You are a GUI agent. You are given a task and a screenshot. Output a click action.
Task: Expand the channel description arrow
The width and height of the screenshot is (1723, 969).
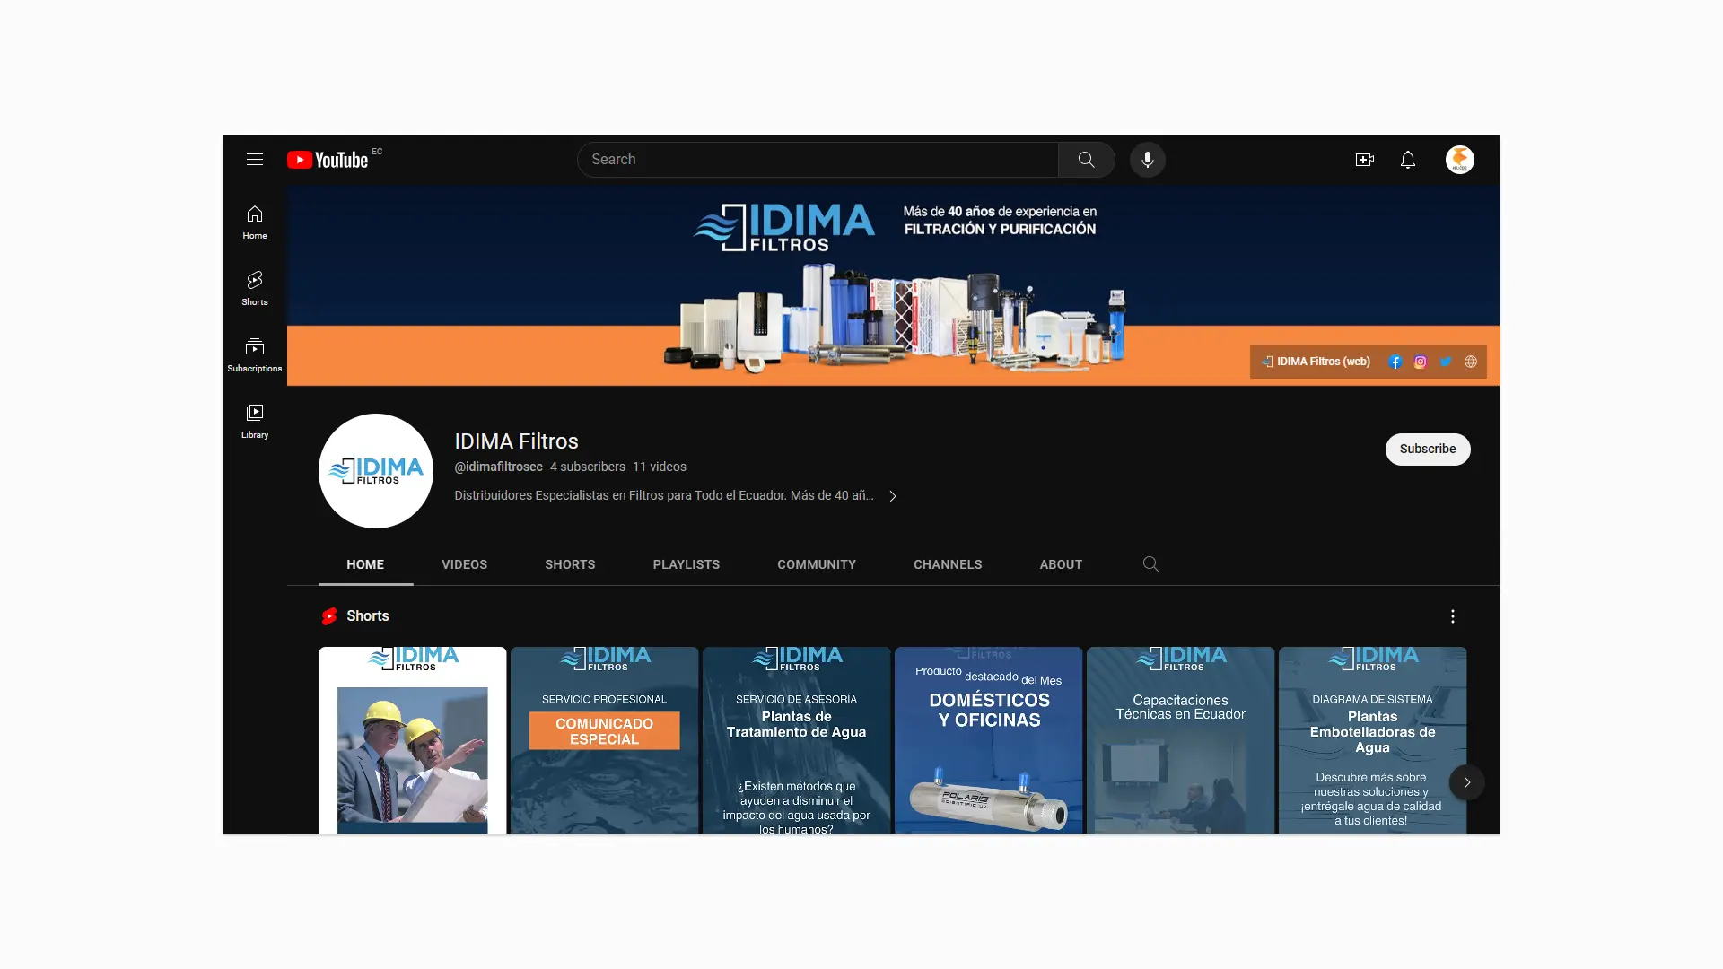point(892,496)
